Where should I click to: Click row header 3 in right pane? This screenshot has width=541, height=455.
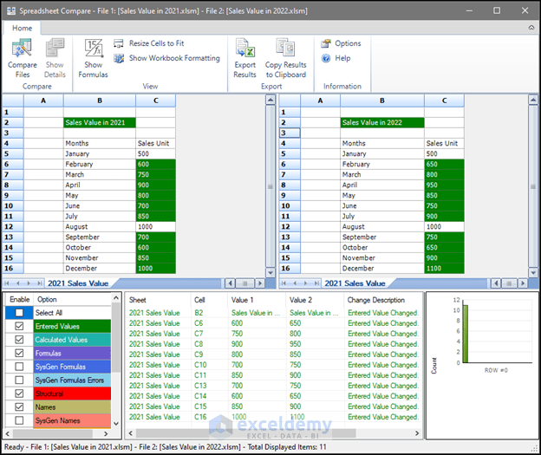point(290,133)
